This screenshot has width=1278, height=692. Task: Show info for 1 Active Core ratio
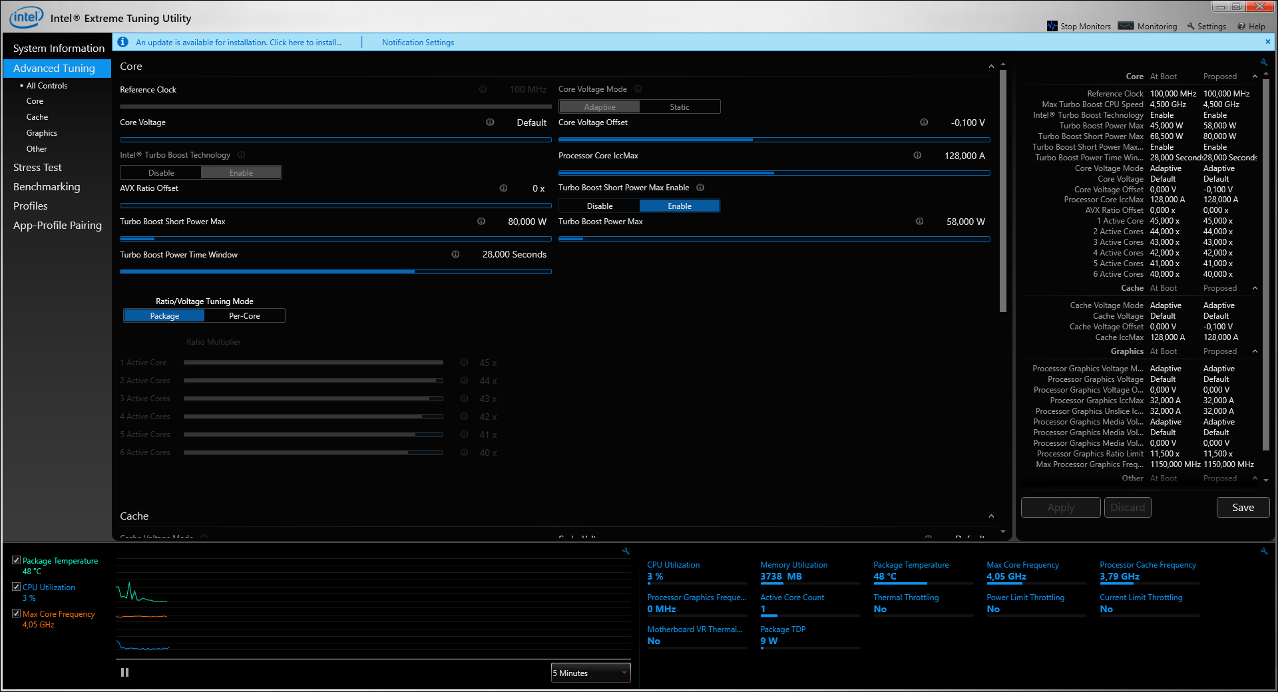464,363
